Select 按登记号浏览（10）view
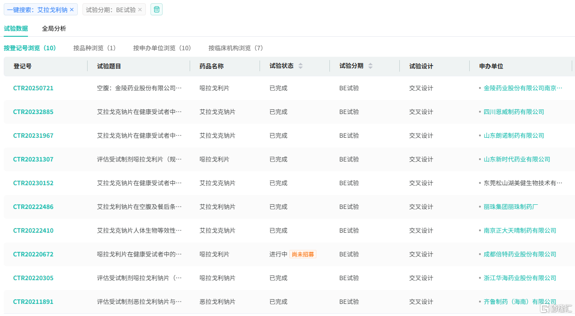 tap(30, 48)
